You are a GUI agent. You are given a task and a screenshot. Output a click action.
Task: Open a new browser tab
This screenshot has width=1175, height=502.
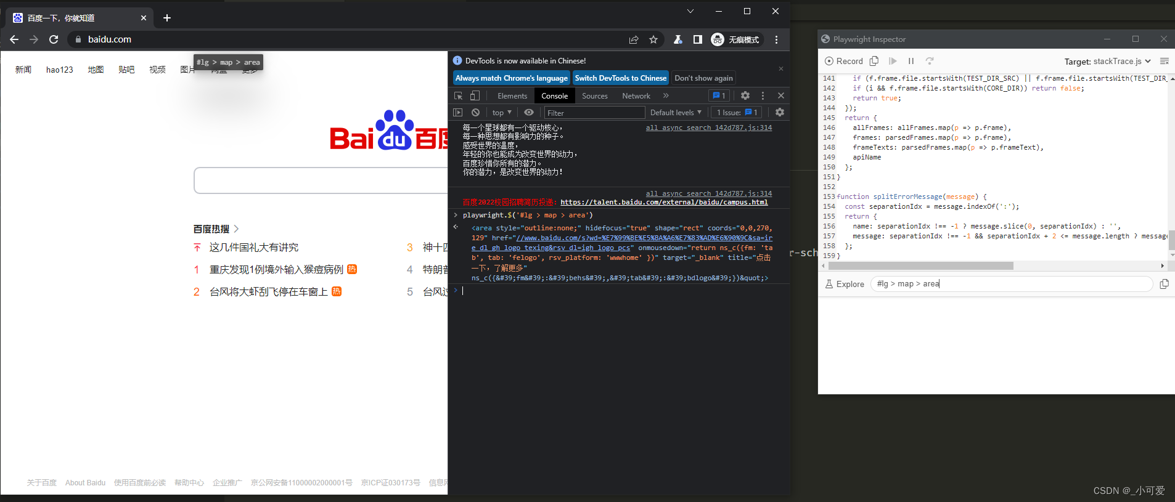coord(167,18)
